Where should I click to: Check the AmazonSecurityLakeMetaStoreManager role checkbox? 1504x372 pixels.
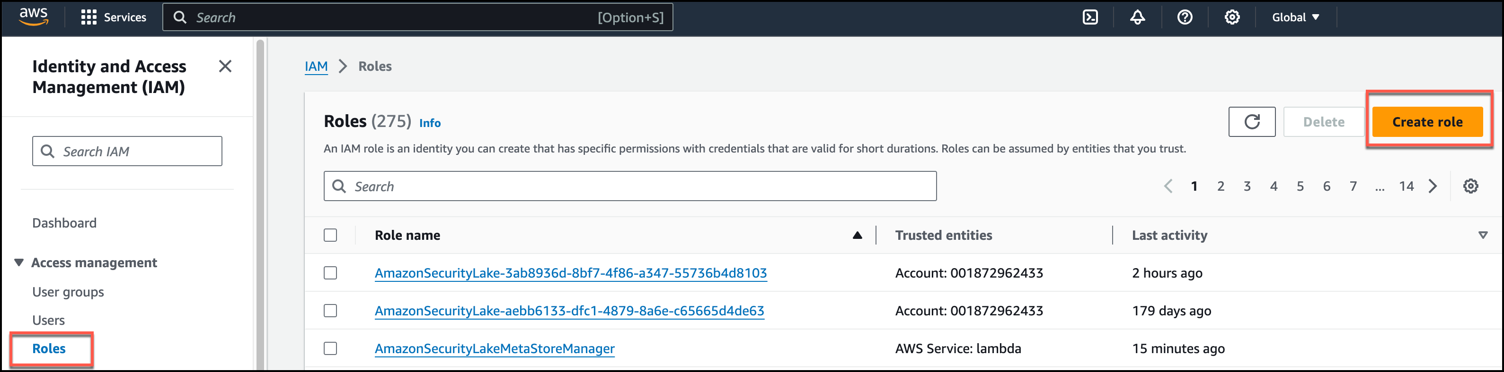point(330,348)
